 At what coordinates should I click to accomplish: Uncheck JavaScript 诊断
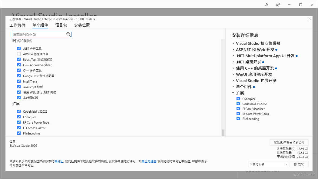coord(19,87)
